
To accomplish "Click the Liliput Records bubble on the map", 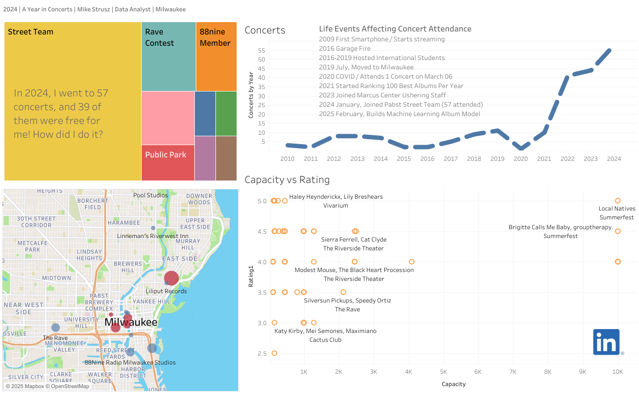I will (x=172, y=277).
